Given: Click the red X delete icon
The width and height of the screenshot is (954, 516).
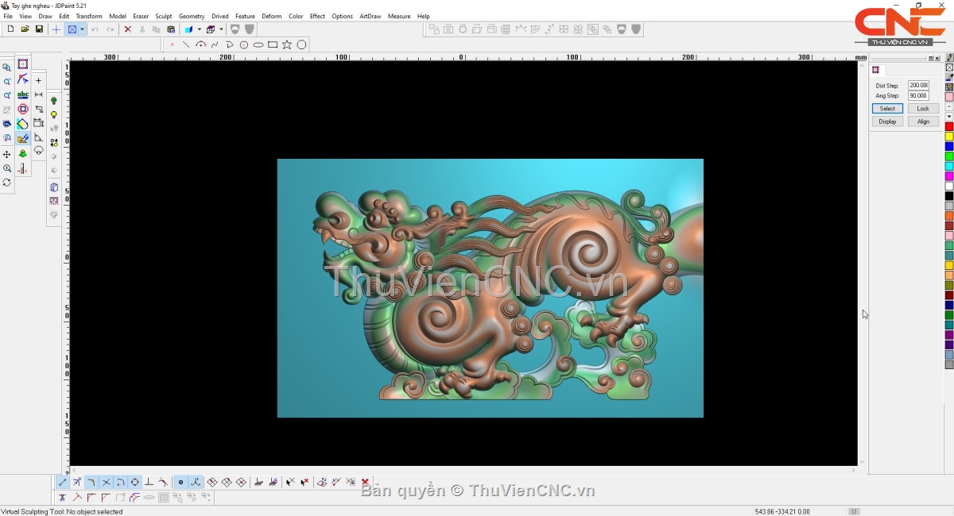Looking at the screenshot, I should point(127,29).
